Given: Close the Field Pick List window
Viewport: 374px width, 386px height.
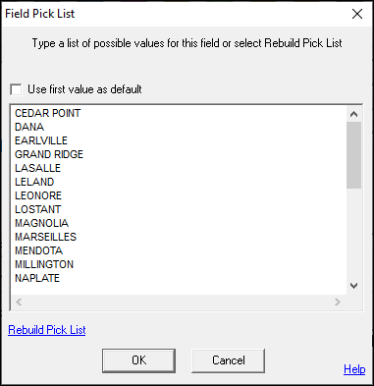Looking at the screenshot, I should [x=357, y=14].
